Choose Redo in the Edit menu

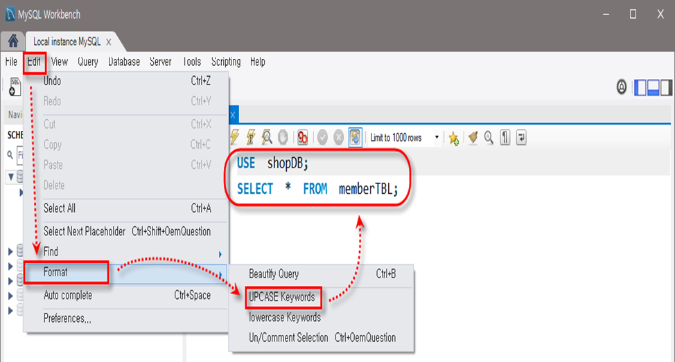coord(125,102)
